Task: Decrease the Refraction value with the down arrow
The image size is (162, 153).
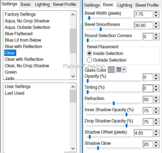Action: pos(156,102)
